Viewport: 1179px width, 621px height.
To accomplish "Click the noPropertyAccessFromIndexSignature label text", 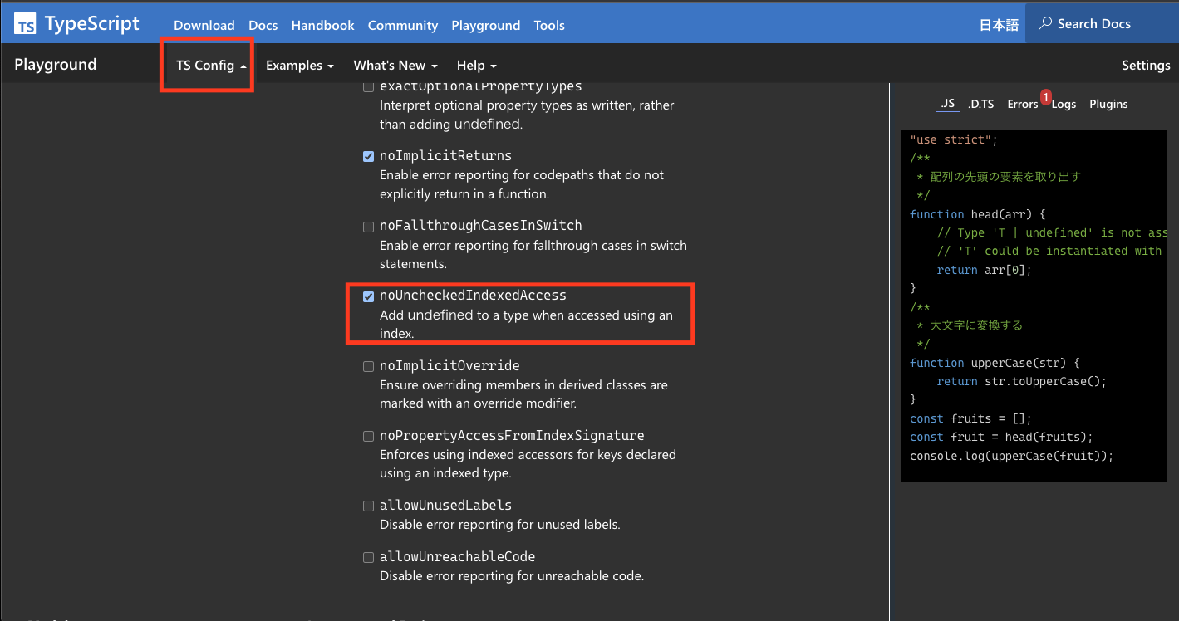I will (512, 436).
